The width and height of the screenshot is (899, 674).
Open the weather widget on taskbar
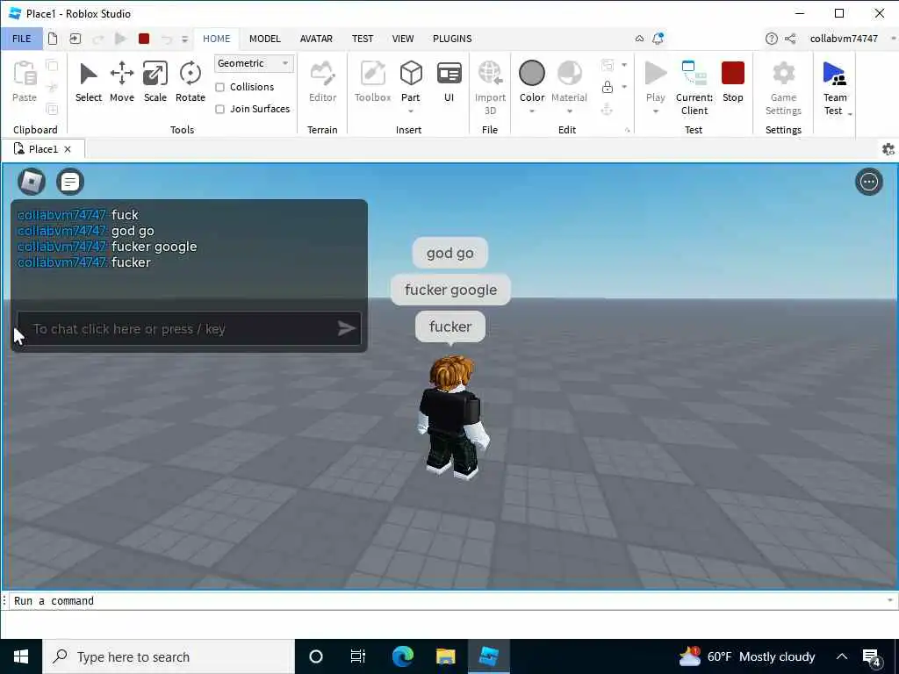click(x=747, y=656)
